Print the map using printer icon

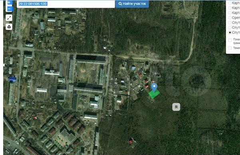pyautogui.click(x=9, y=27)
